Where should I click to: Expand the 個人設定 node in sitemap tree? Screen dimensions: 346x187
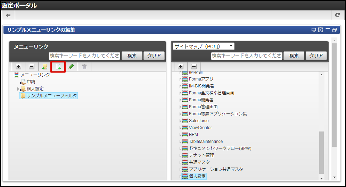[180, 177]
